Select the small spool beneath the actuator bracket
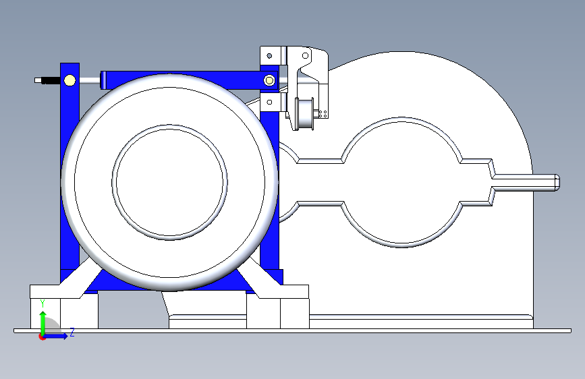The width and height of the screenshot is (585, 379). click(x=304, y=114)
